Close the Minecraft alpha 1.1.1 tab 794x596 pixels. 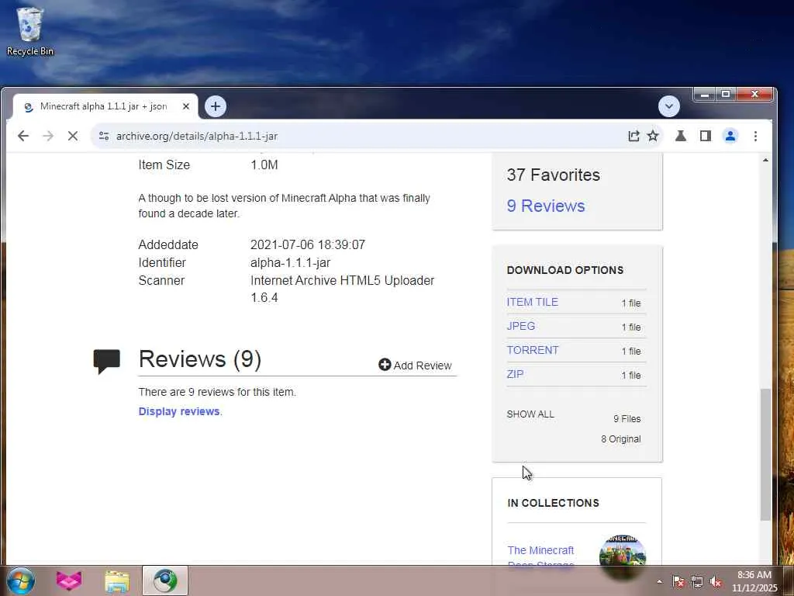(186, 106)
